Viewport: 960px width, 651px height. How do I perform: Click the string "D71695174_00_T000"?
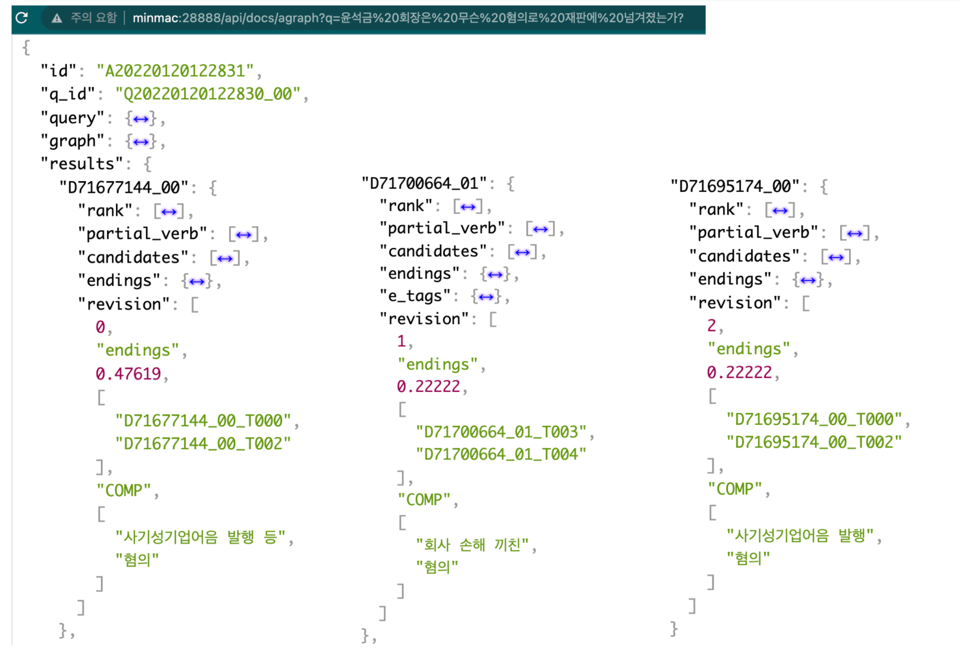click(x=814, y=419)
